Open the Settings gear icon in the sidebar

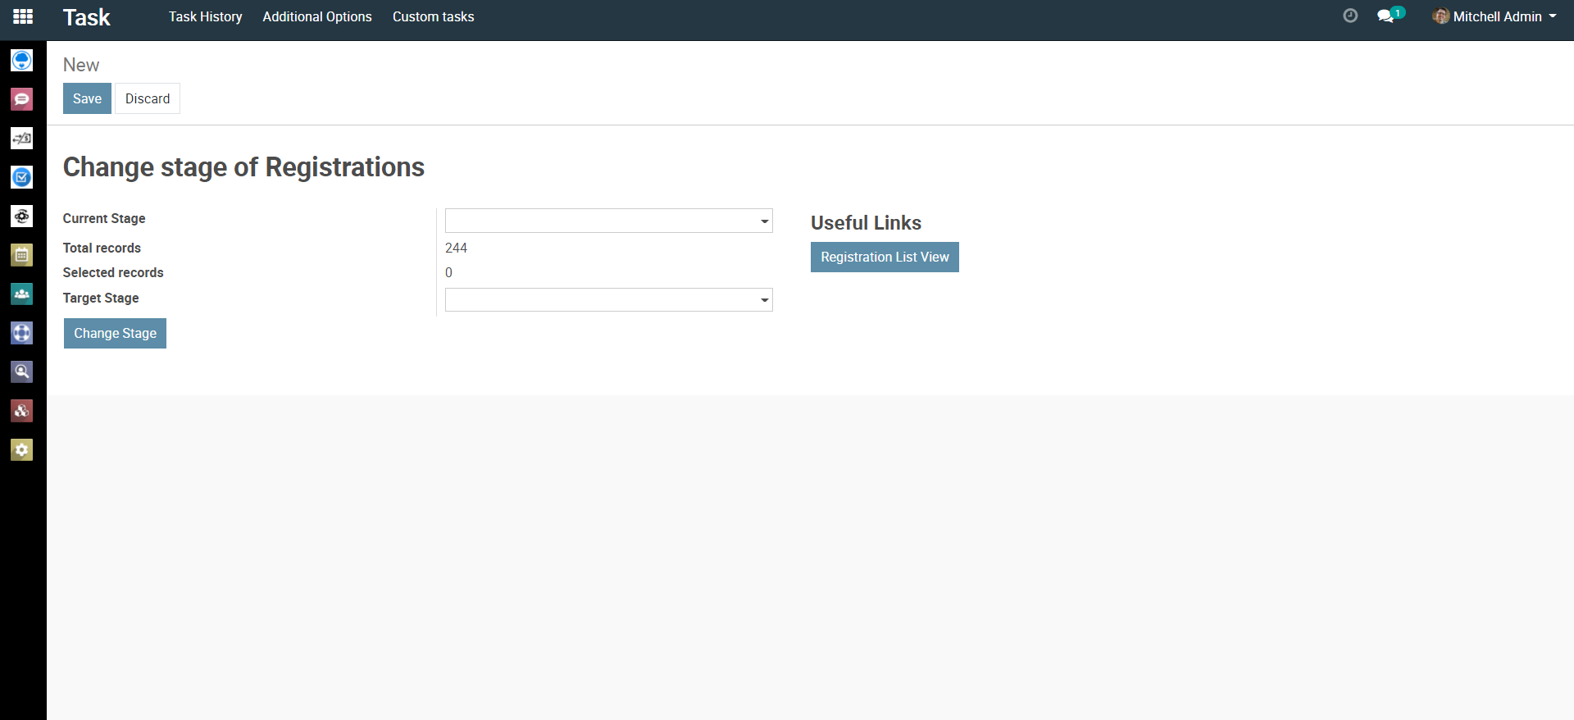coord(22,449)
